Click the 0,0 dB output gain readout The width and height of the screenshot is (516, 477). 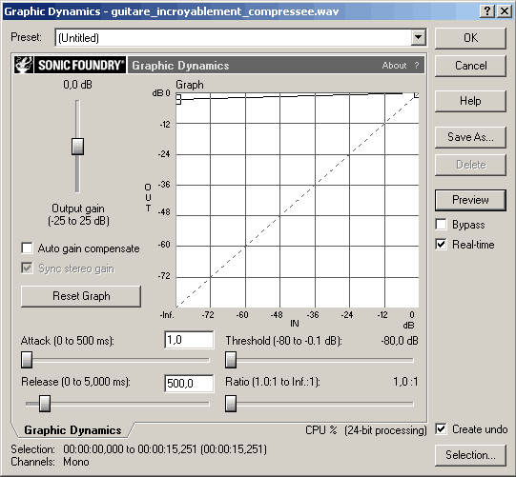[x=77, y=85]
